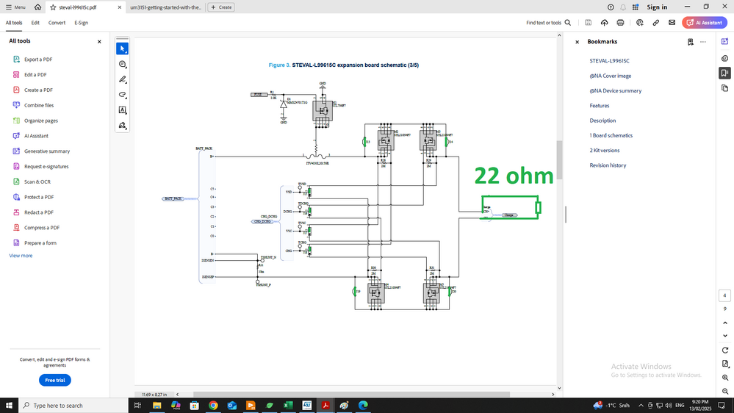
Task: Open the fill and sign pen tool
Action: [x=122, y=126]
